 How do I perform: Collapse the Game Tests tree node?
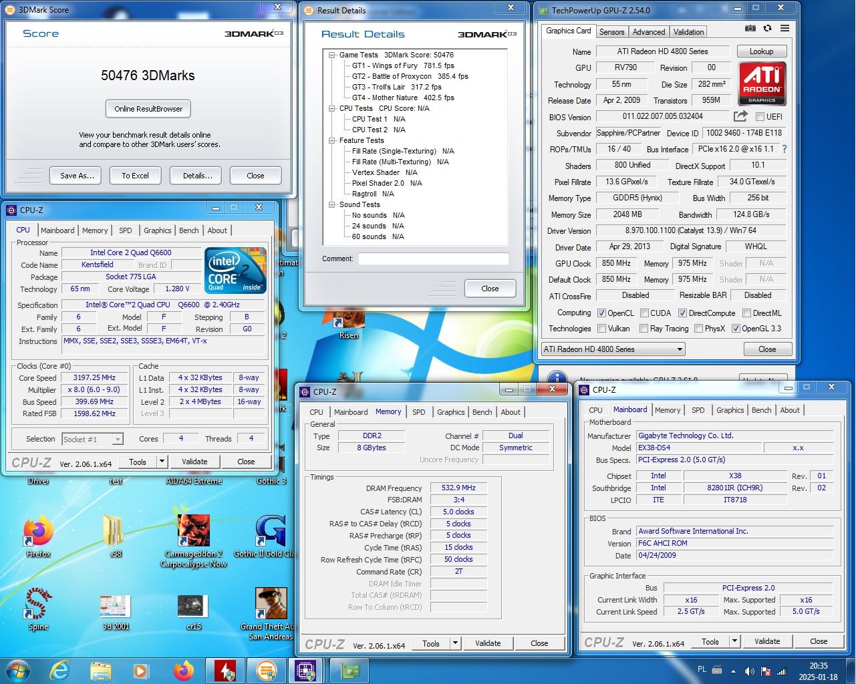[332, 55]
